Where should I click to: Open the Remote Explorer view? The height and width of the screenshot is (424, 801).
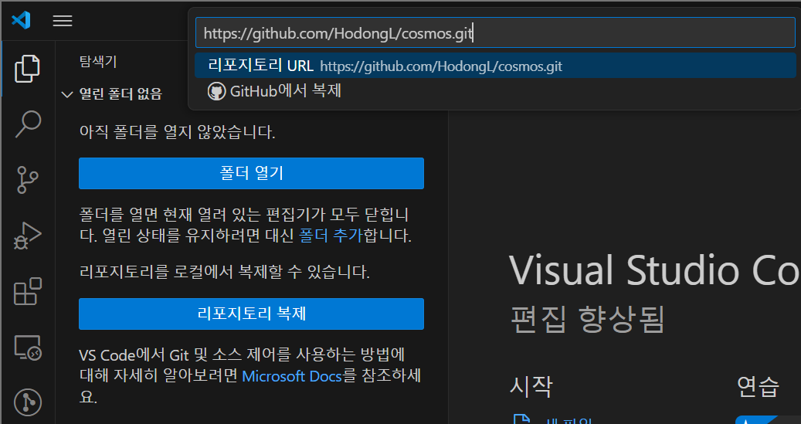(x=28, y=348)
